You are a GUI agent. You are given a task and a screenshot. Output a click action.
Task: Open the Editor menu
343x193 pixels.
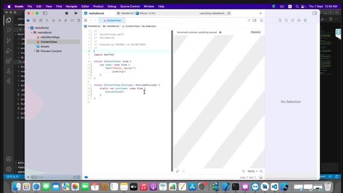tap(85, 6)
